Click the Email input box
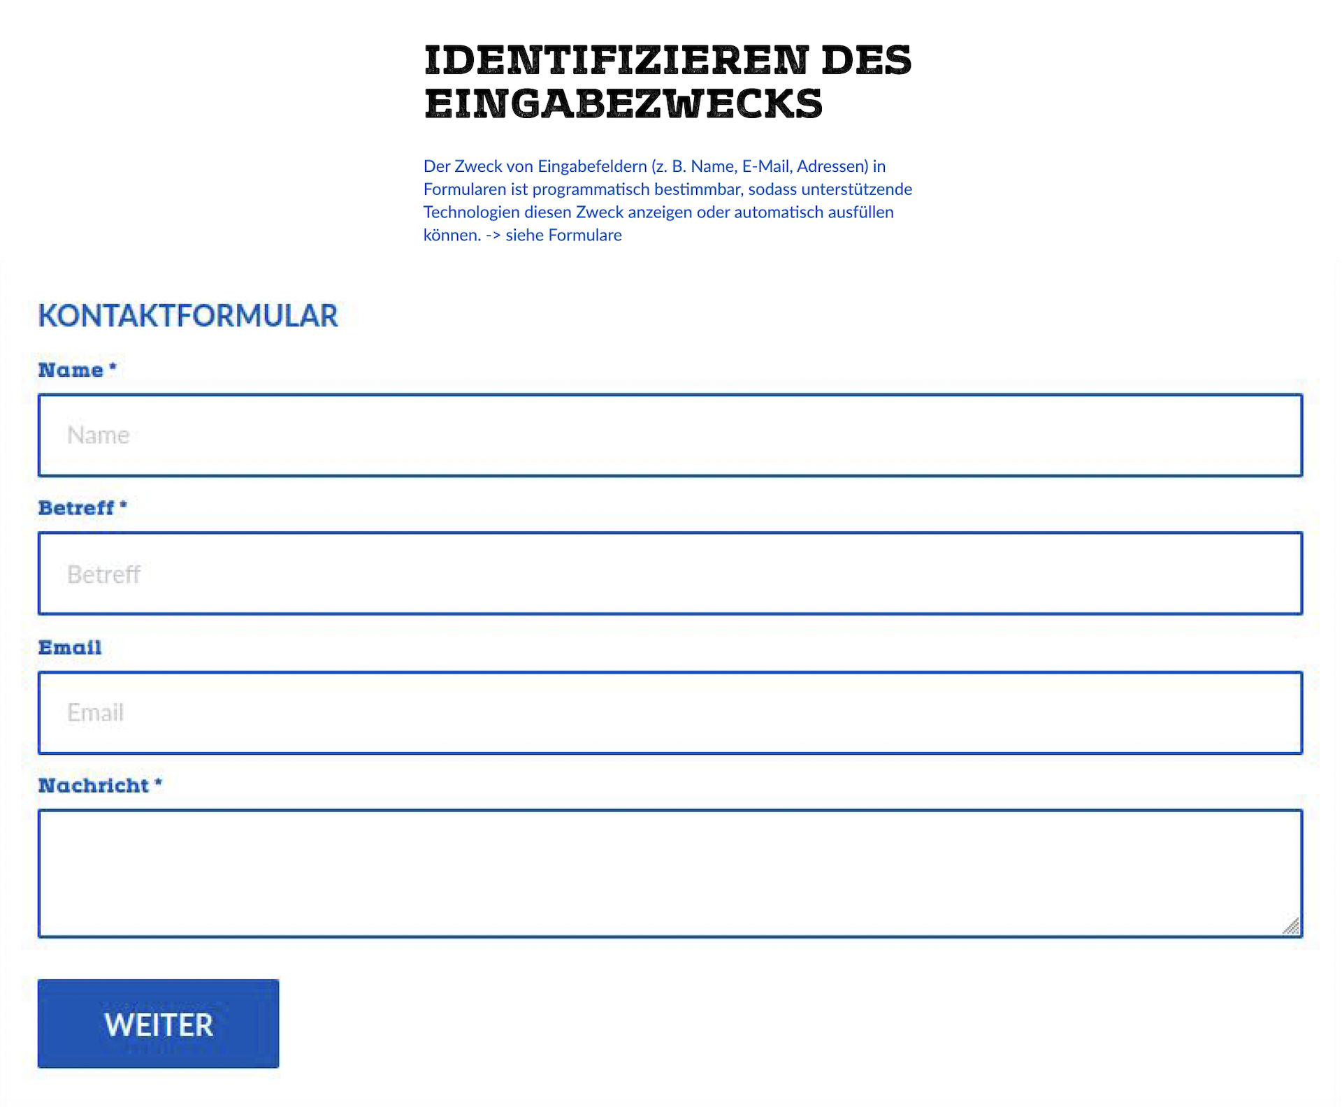This screenshot has height=1107, width=1342. pyautogui.click(x=670, y=713)
